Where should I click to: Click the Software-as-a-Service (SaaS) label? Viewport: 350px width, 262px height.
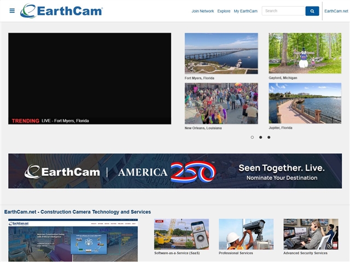click(177, 253)
